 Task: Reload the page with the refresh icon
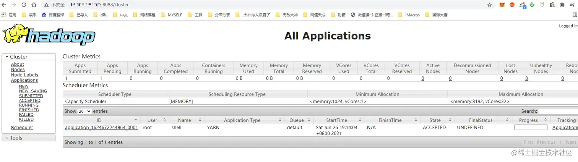click(x=24, y=5)
